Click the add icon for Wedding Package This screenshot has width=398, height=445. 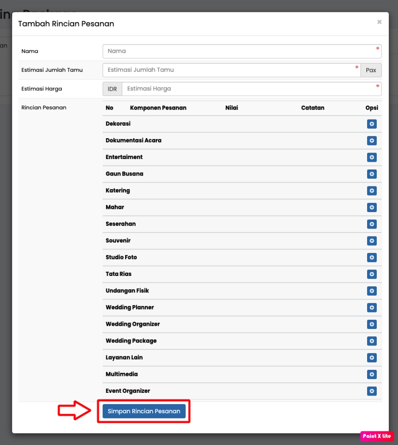[371, 341]
